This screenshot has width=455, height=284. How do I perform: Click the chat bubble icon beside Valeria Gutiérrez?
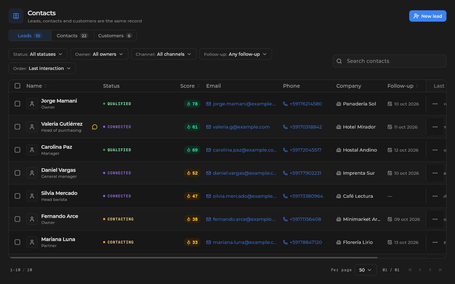click(95, 127)
